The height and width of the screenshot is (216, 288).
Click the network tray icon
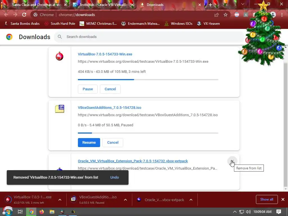[x=242, y=212]
